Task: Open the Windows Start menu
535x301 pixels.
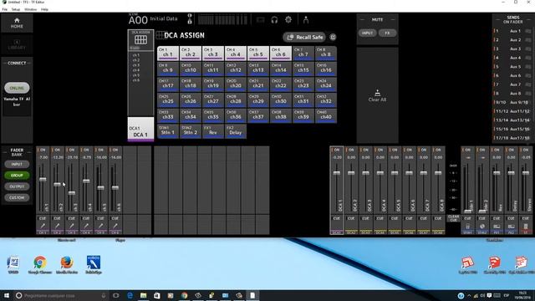Action: (7, 295)
